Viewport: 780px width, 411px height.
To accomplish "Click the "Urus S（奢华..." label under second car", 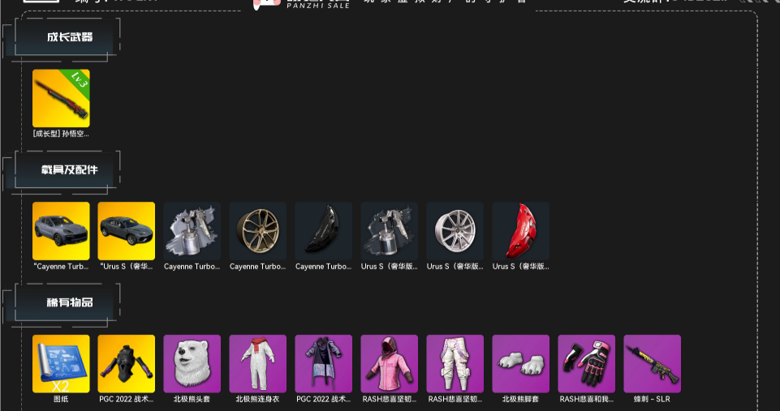I will [x=127, y=267].
